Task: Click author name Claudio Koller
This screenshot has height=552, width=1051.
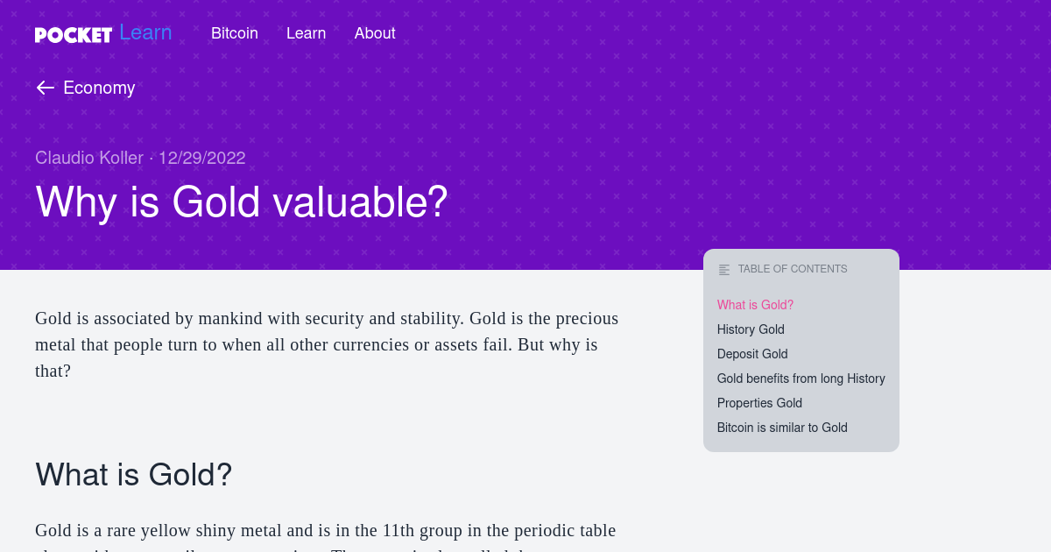Action: point(89,158)
